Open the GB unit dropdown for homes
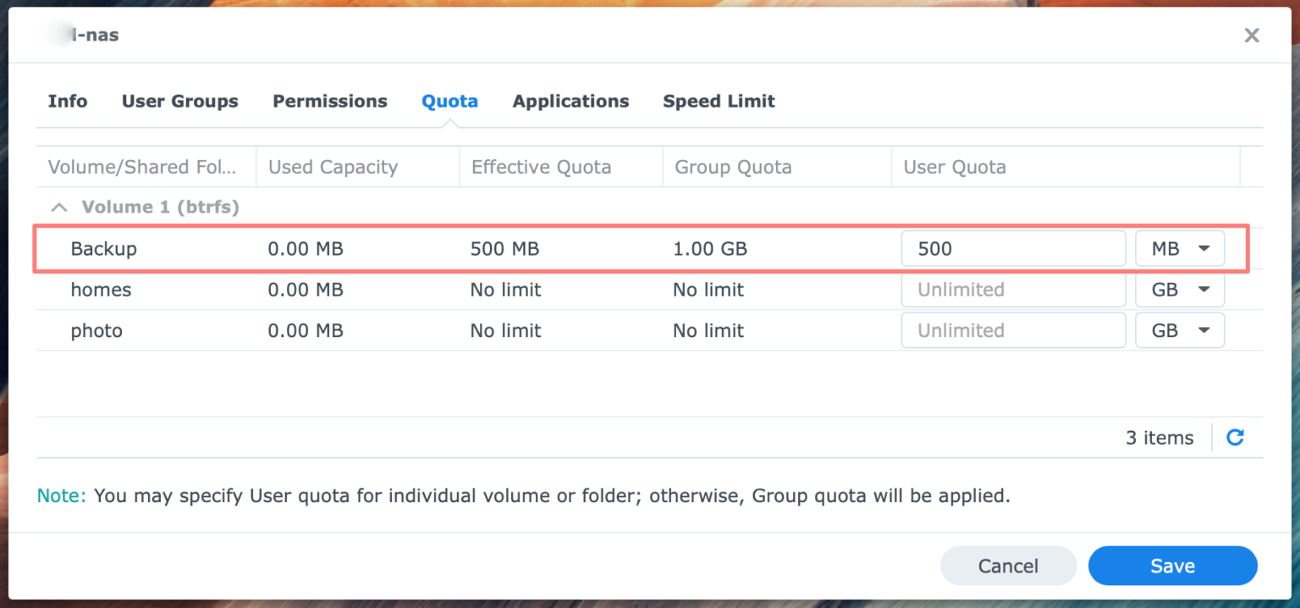 [x=1180, y=289]
